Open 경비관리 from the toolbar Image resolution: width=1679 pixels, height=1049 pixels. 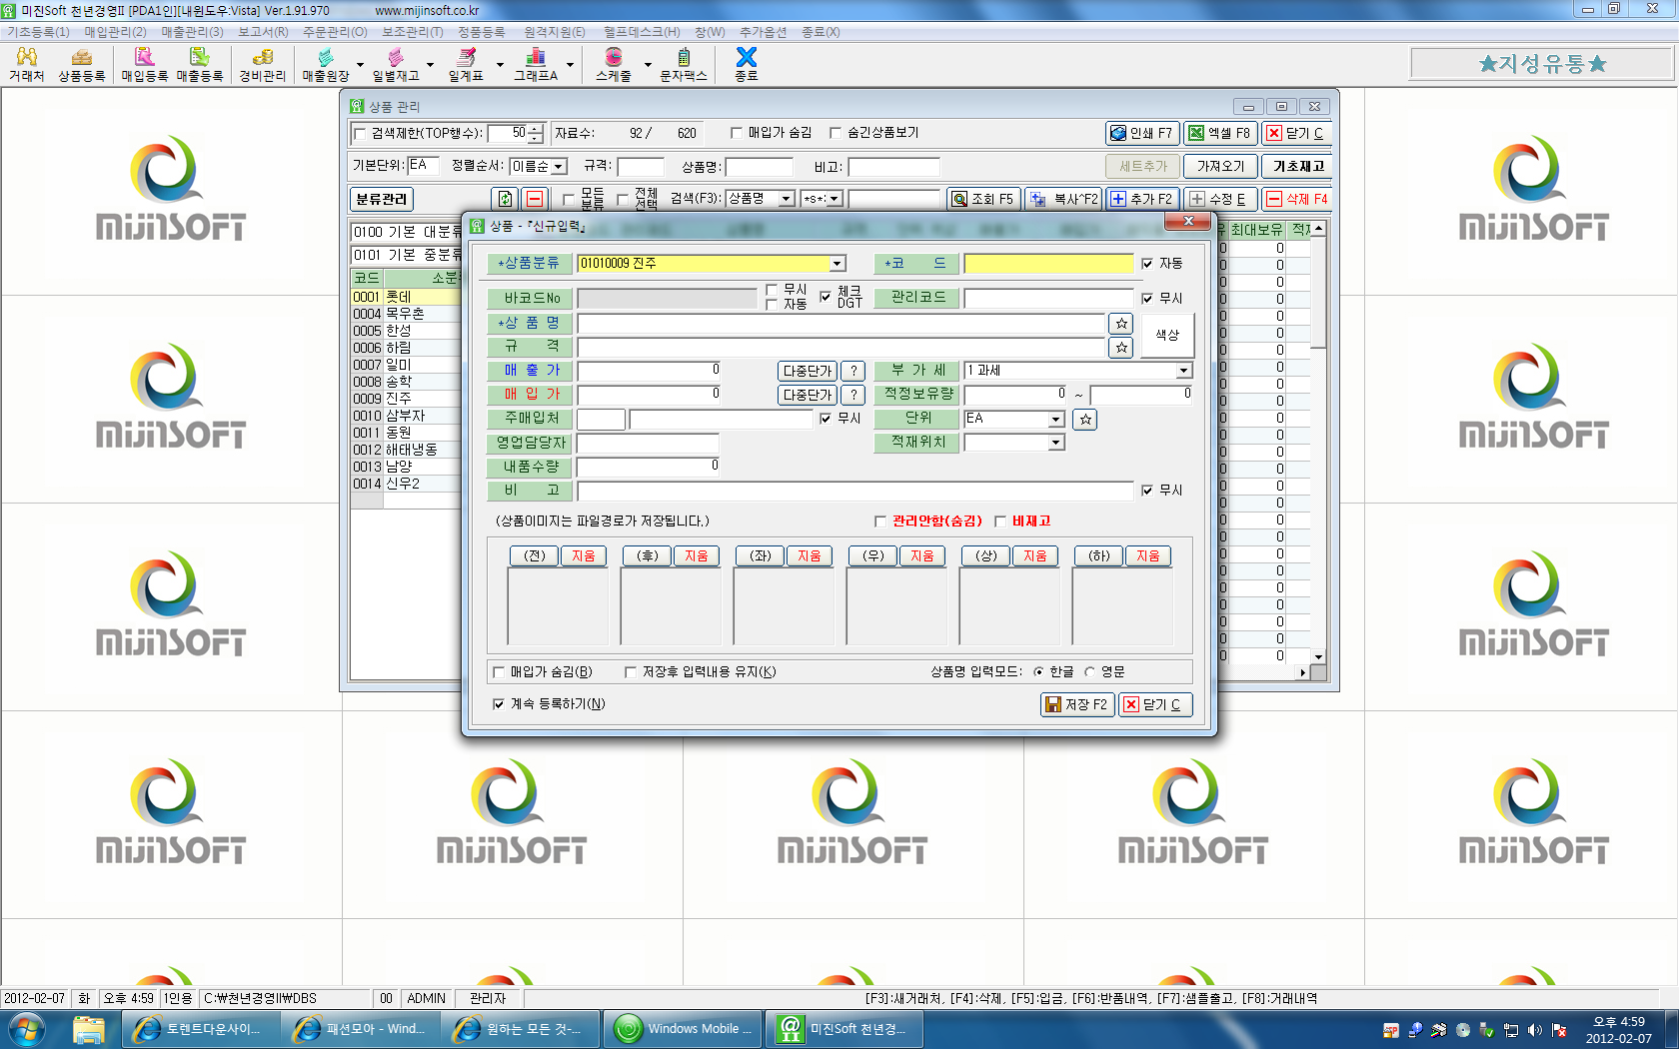(262, 64)
